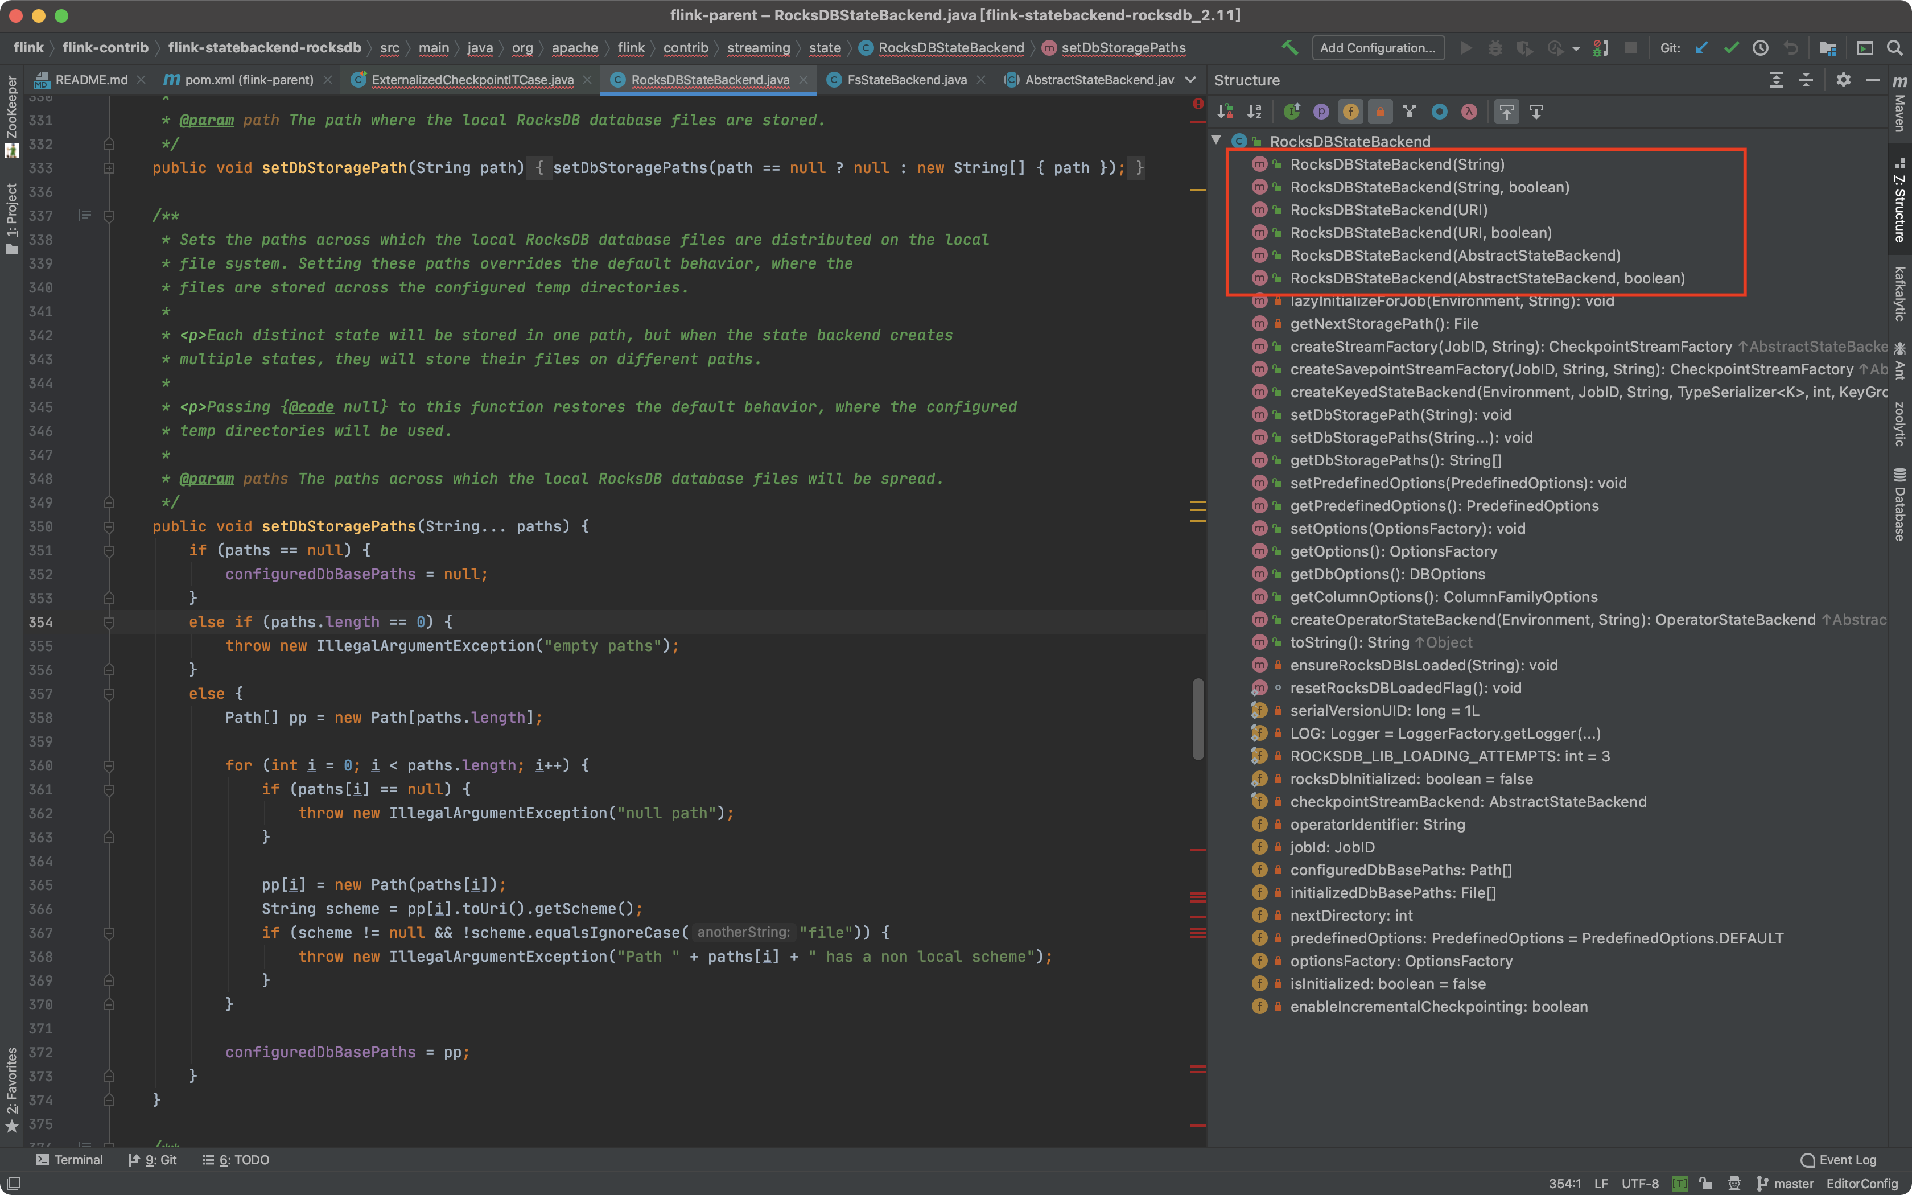Open hidden editor tabs dropdown arrow
Screen dimensions: 1912x1195
tap(1190, 80)
